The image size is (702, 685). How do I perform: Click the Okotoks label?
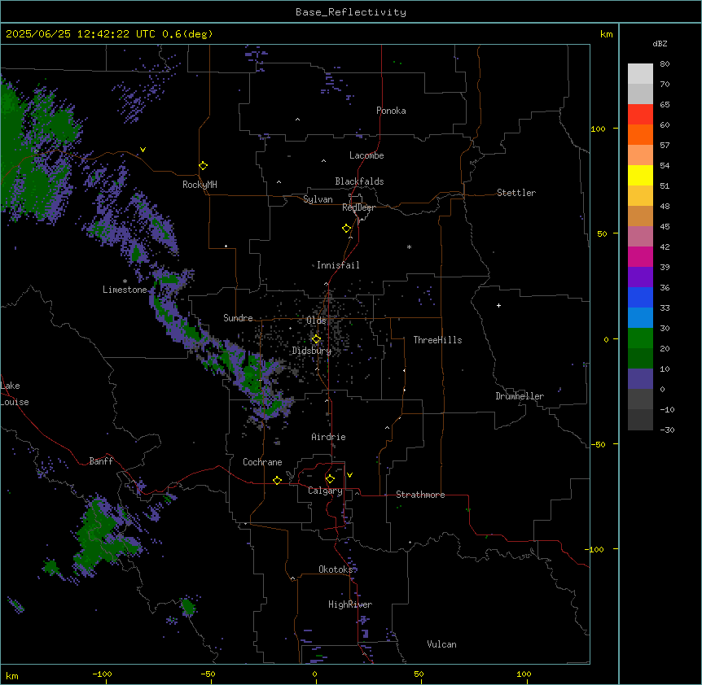pyautogui.click(x=336, y=569)
